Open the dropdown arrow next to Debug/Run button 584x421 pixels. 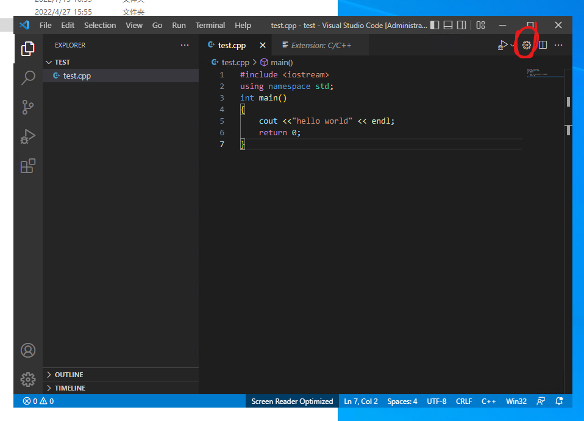[513, 46]
